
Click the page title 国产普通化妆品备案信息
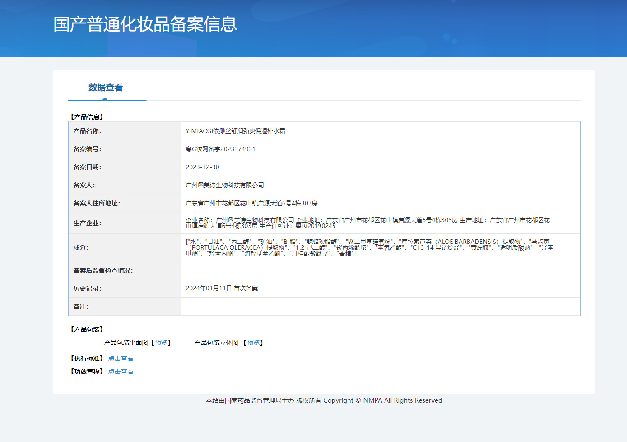(x=145, y=24)
